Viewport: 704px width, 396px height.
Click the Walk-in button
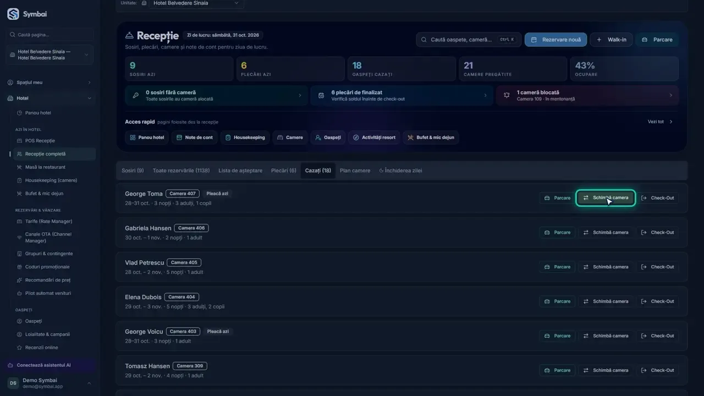point(612,40)
